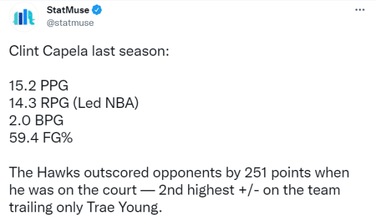Image resolution: width=376 pixels, height=221 pixels.
Task: Select the "59.4 FG%" stat line
Action: (40, 138)
